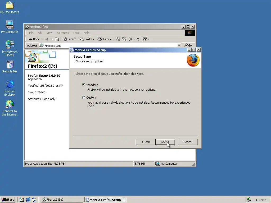271x203 pixels.
Task: Open the Favorites menu
Action: click(62, 33)
